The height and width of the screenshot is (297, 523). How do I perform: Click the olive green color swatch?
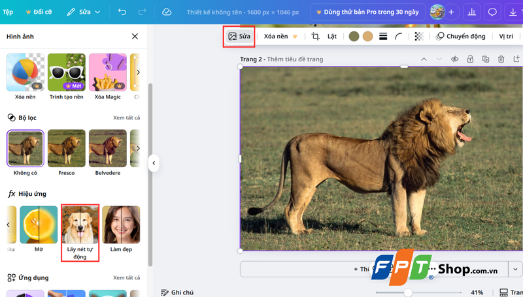(x=354, y=37)
